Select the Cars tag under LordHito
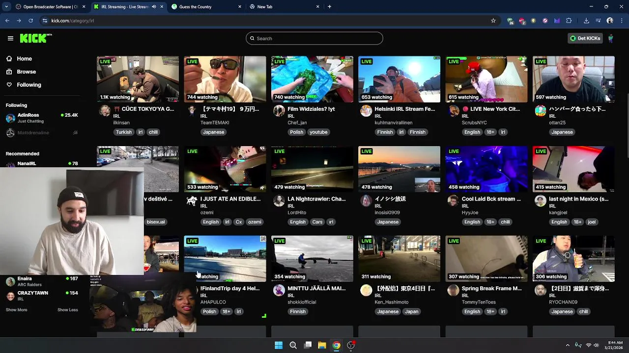This screenshot has width=629, height=353. pos(317,222)
